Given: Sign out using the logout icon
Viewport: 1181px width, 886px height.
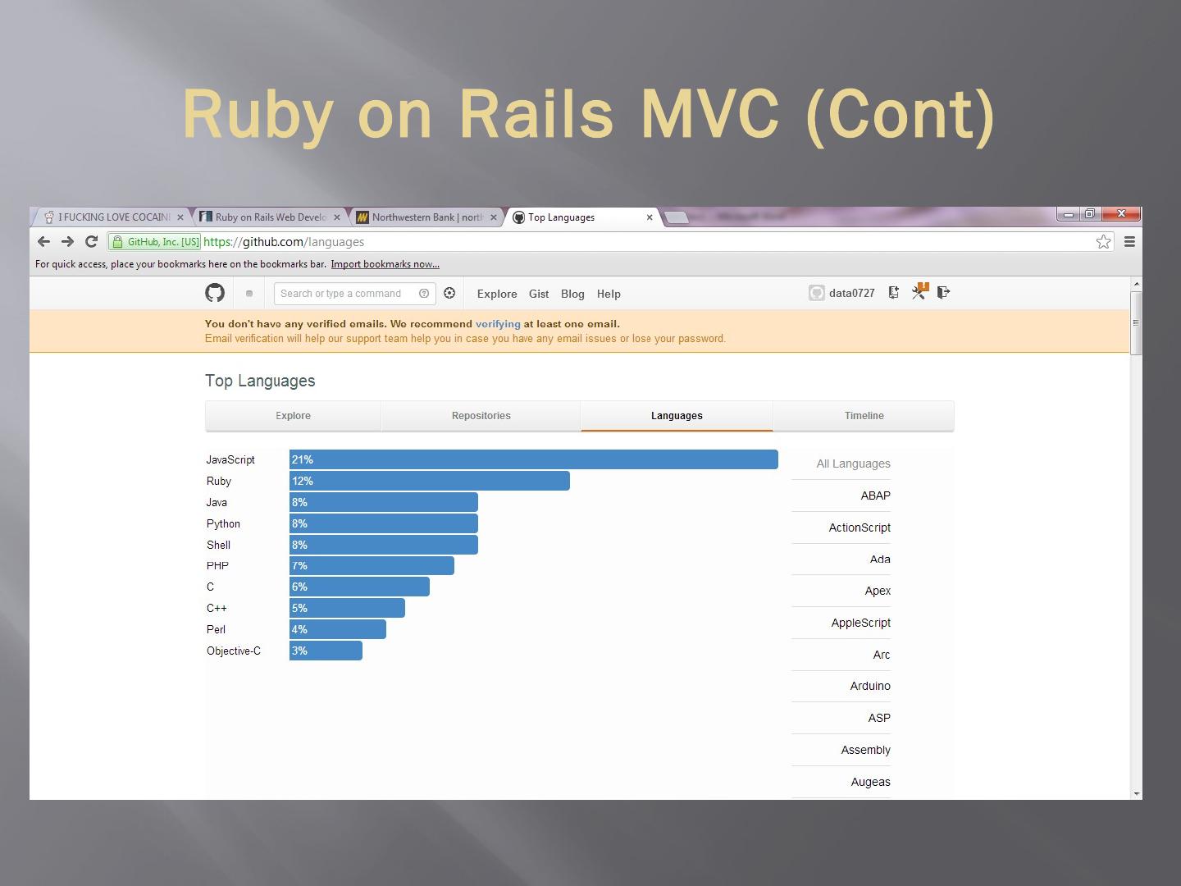Looking at the screenshot, I should tap(944, 292).
